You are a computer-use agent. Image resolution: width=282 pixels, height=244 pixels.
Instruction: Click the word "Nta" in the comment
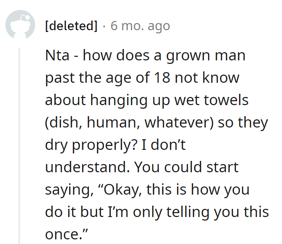57,56
